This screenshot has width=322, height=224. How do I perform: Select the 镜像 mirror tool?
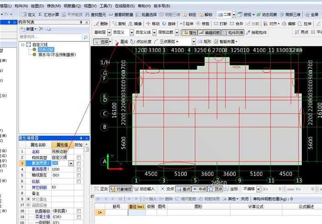coord(135,24)
